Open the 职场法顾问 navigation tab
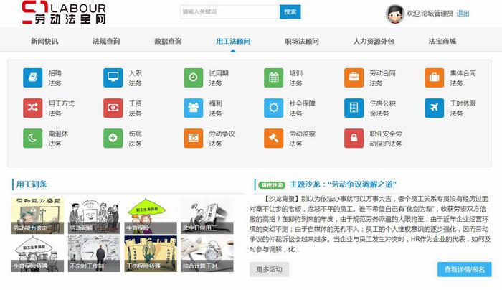This screenshot has height=290, width=502. coord(301,42)
